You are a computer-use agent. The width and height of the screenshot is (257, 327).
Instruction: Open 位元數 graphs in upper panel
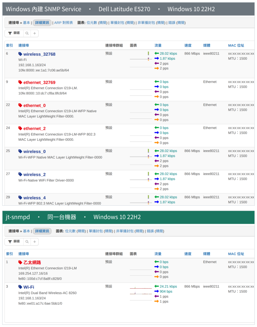tap(92, 23)
